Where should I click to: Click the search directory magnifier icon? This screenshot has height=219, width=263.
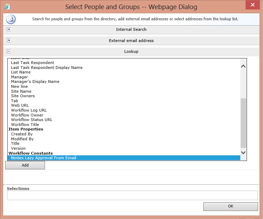[11, 19]
